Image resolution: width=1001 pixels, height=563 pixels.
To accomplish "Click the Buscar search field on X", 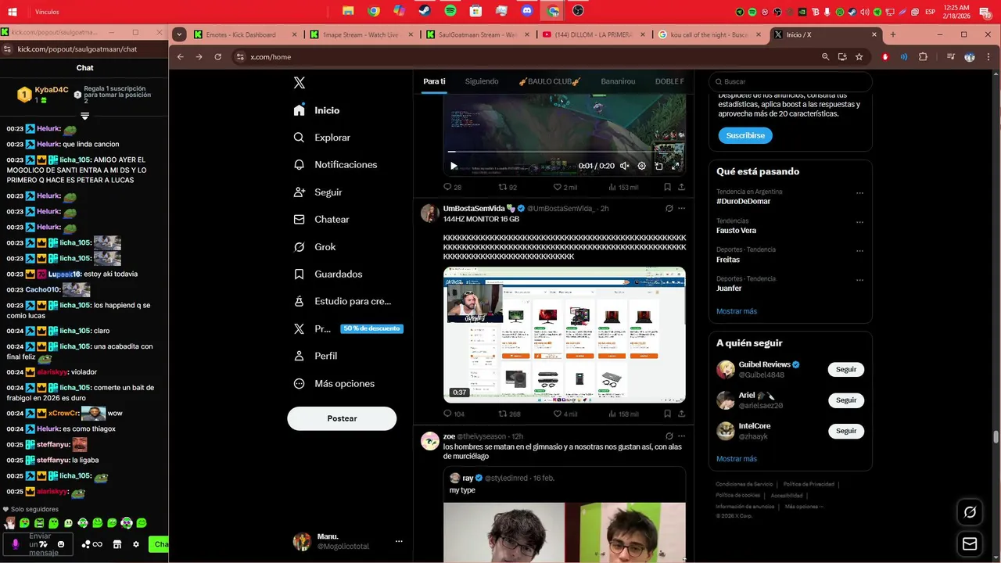I will pos(790,81).
